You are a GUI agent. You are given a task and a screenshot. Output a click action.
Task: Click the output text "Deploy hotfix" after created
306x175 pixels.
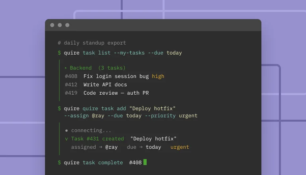[x=153, y=138]
